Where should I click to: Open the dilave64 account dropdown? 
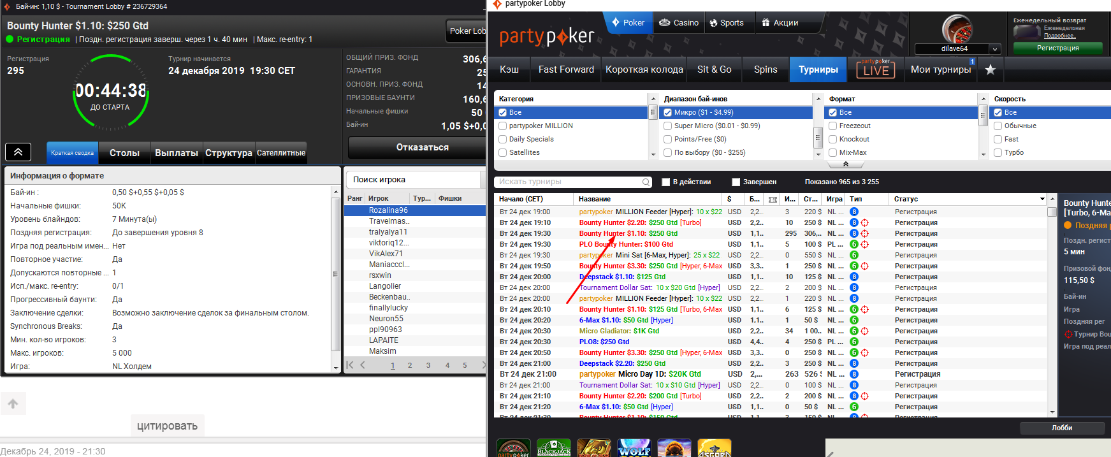click(994, 49)
